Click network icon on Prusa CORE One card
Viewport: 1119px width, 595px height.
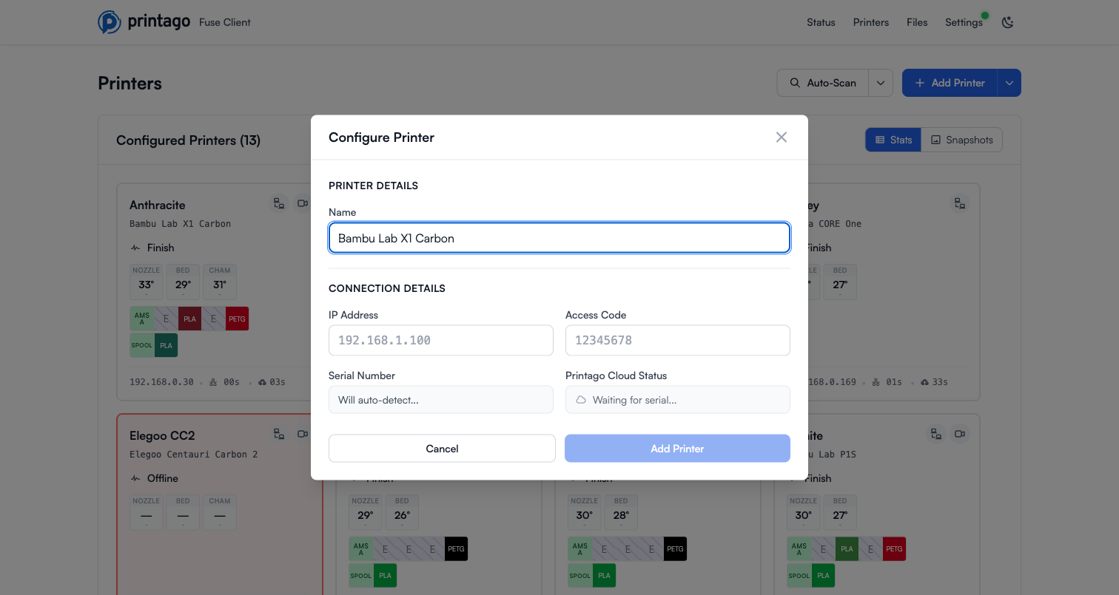959,203
